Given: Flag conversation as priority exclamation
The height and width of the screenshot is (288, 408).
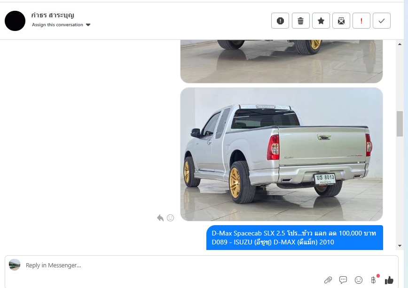Looking at the screenshot, I should coord(361,21).
